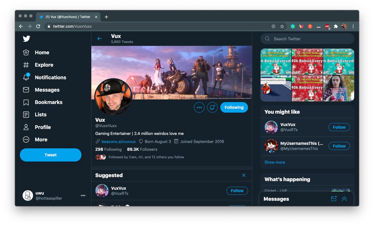This screenshot has height=226, width=374.
Task: Open Lists from the sidebar
Action: [x=35, y=114]
